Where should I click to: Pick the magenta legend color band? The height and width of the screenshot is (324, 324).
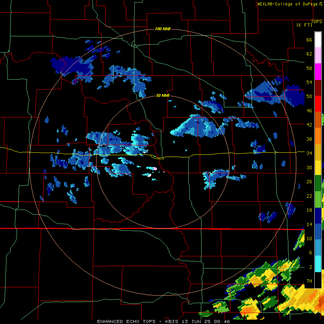(x=318, y=72)
